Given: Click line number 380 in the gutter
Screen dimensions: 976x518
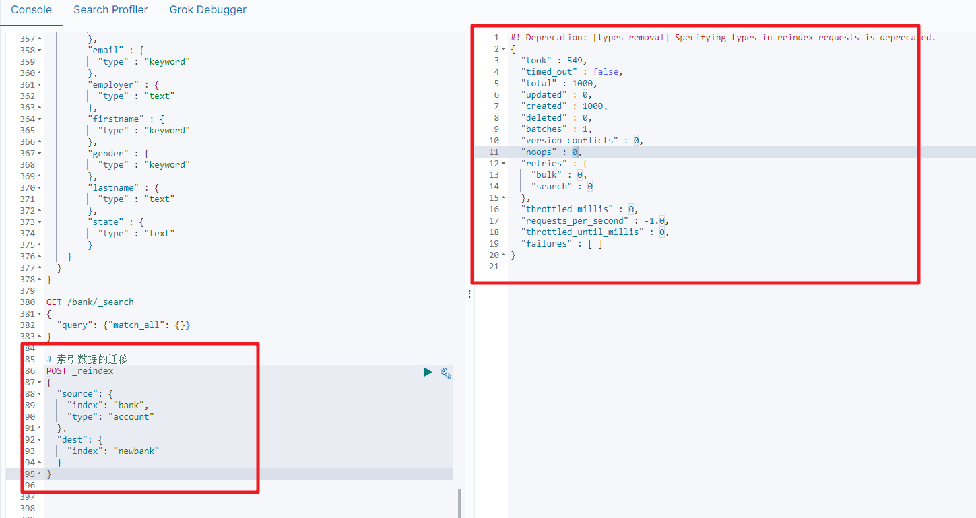Looking at the screenshot, I should coord(28,302).
